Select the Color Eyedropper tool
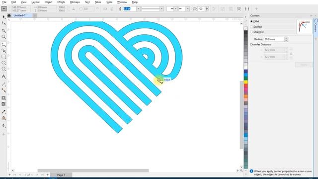318x179 pixels. pyautogui.click(x=3, y=111)
